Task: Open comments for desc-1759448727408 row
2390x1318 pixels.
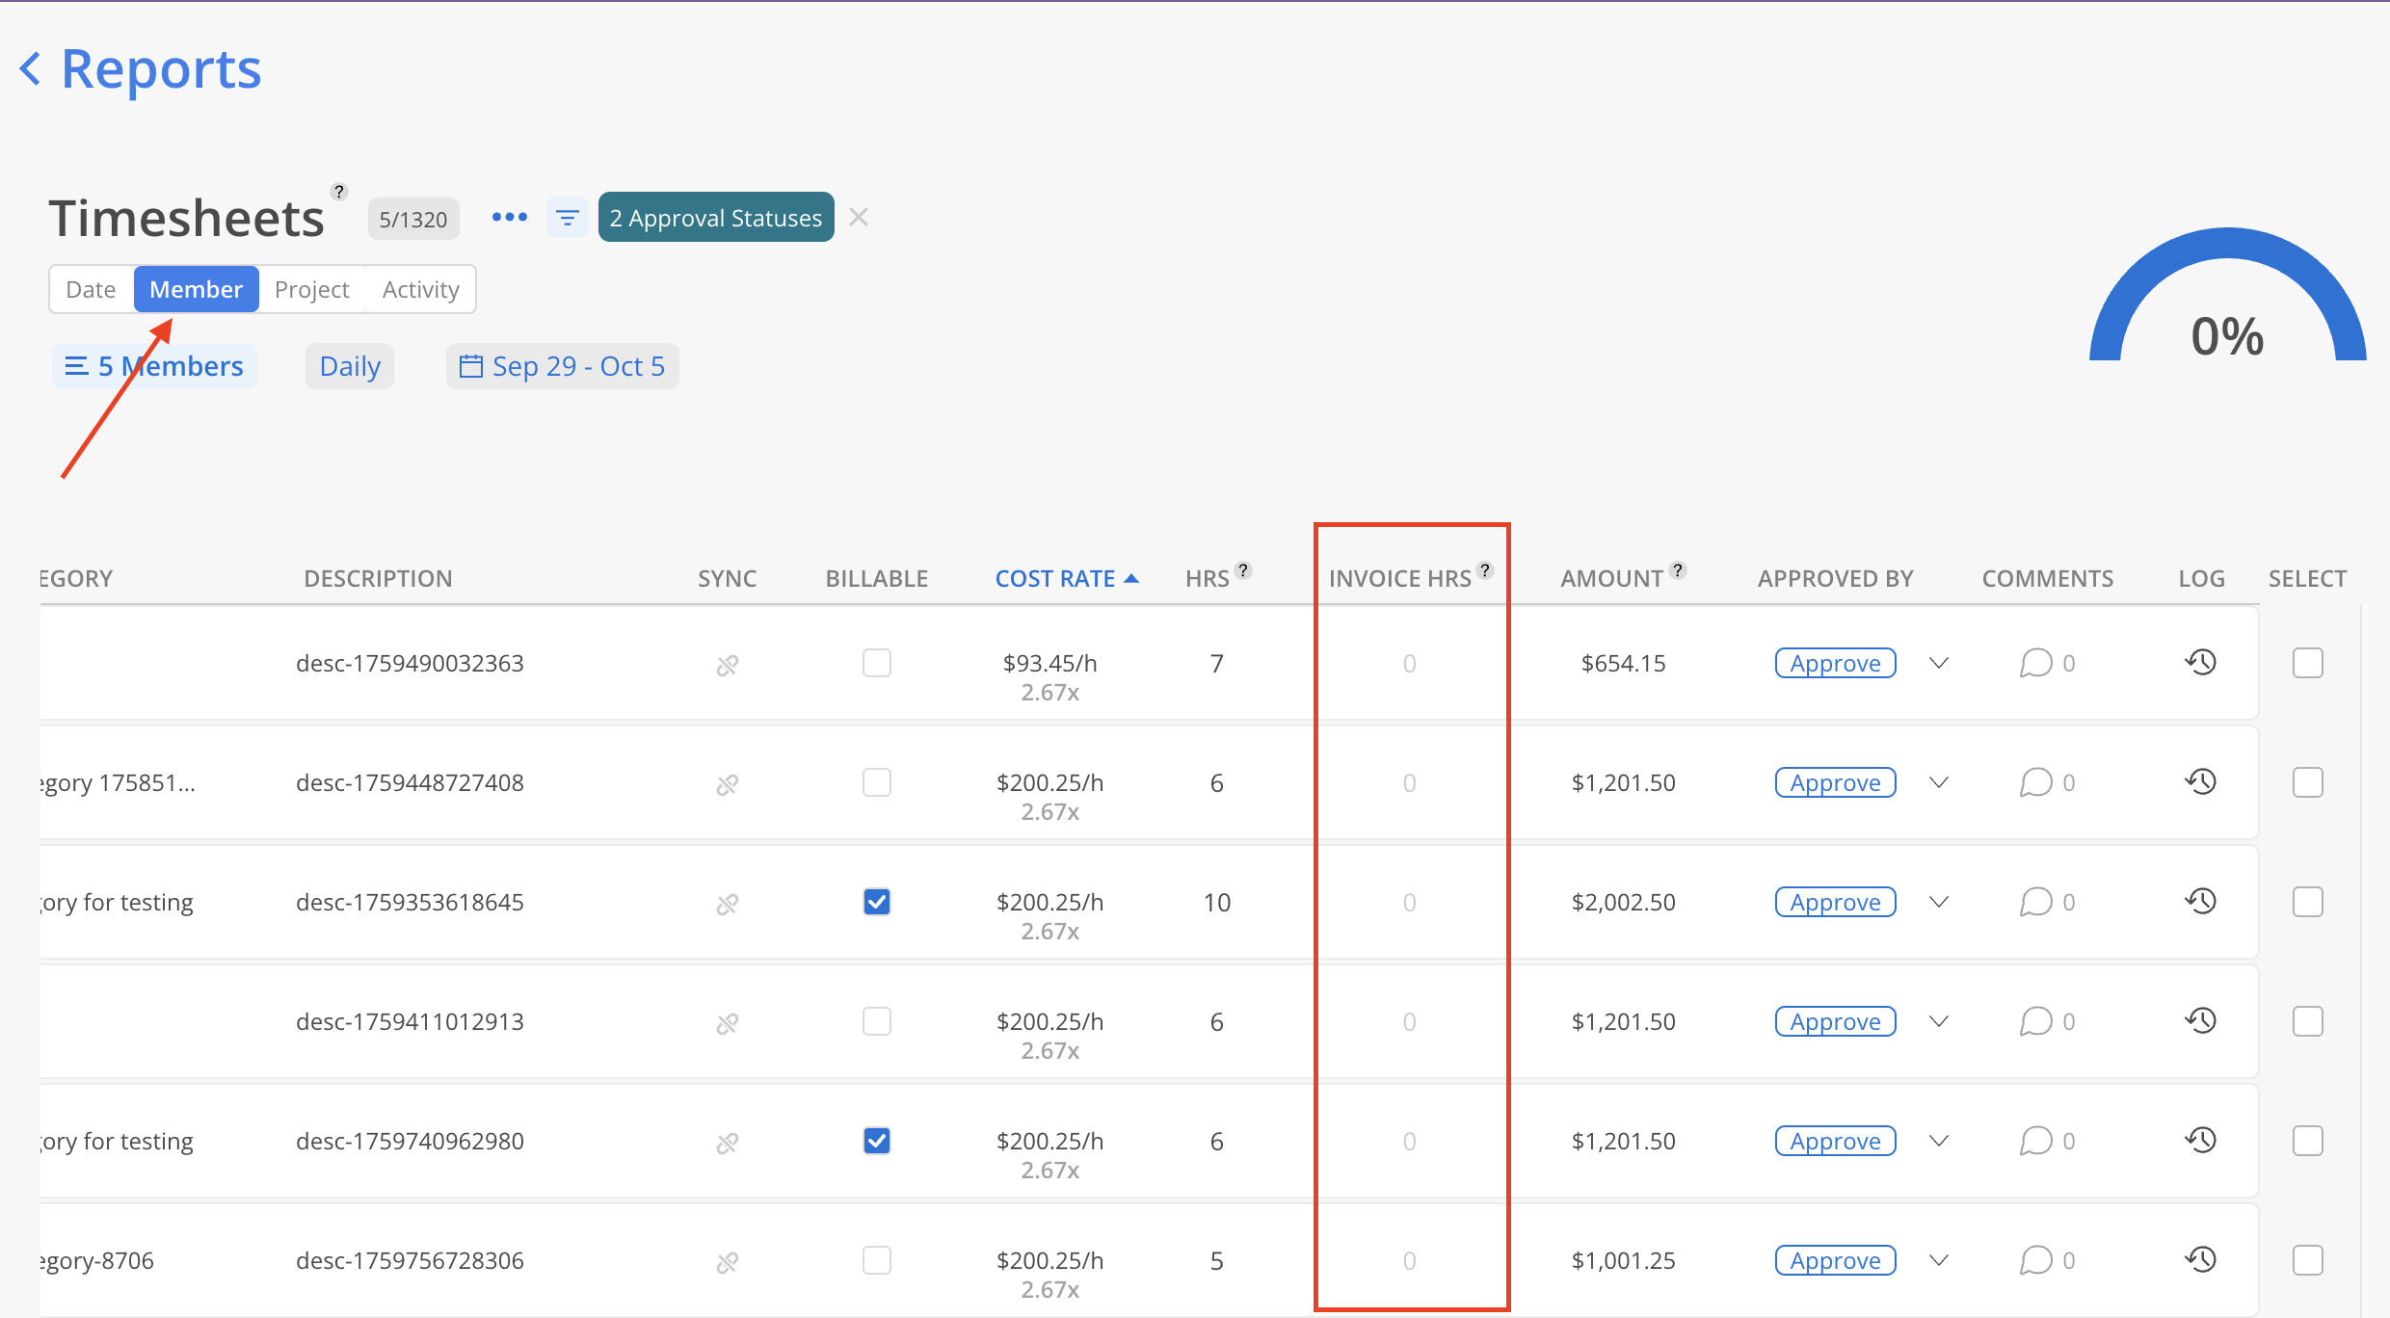Action: [x=2036, y=782]
